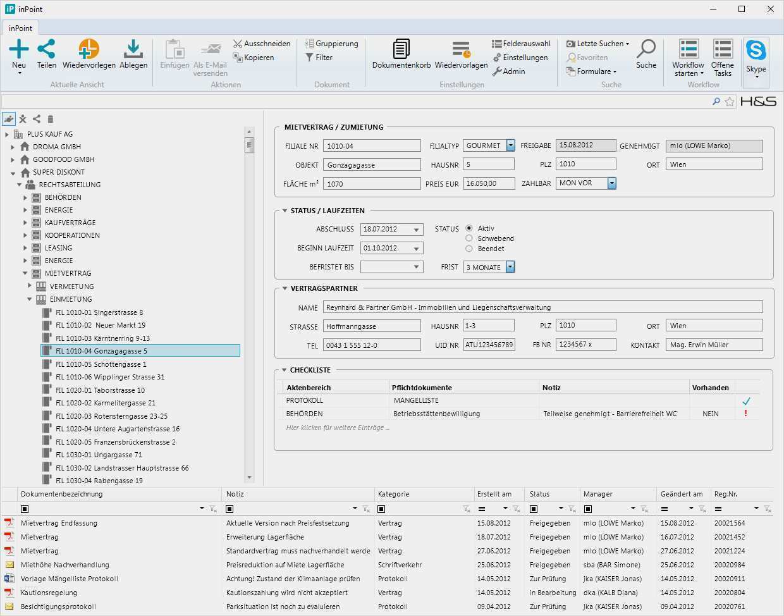This screenshot has width=784, height=616.
Task: Open Dokumentenkorb in the ribbon
Action: 401,51
